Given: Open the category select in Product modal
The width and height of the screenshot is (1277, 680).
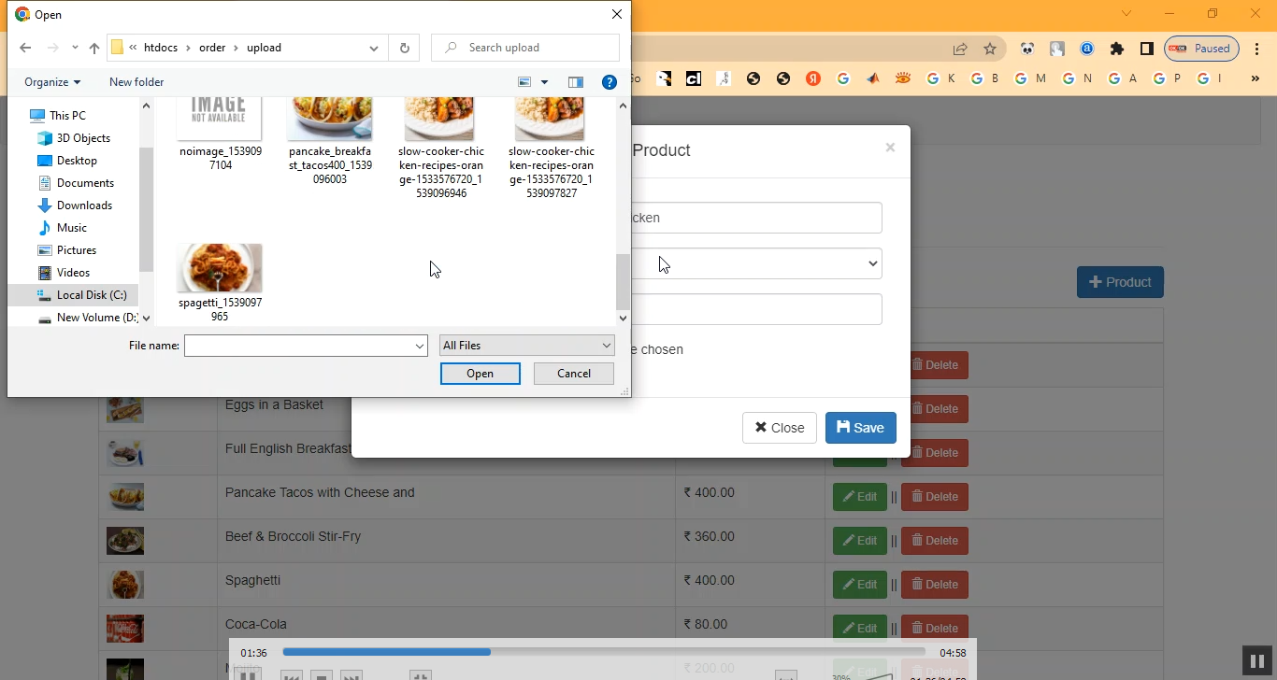Looking at the screenshot, I should (x=756, y=263).
